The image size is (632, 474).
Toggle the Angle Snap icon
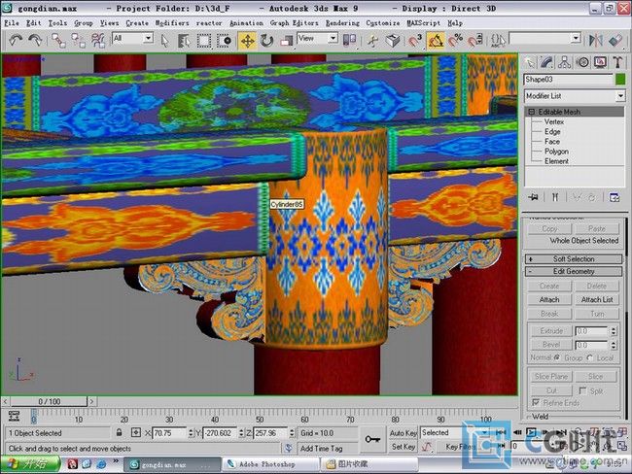[436, 41]
